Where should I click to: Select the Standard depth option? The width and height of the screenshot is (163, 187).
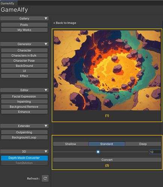(107, 144)
